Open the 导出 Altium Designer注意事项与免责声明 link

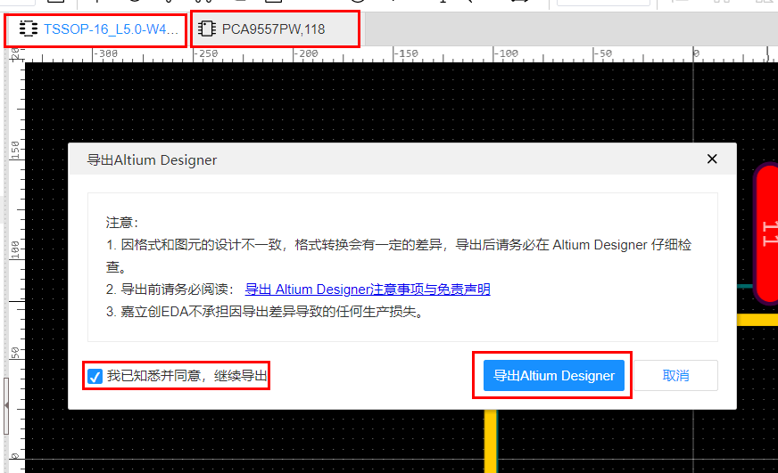tap(368, 290)
